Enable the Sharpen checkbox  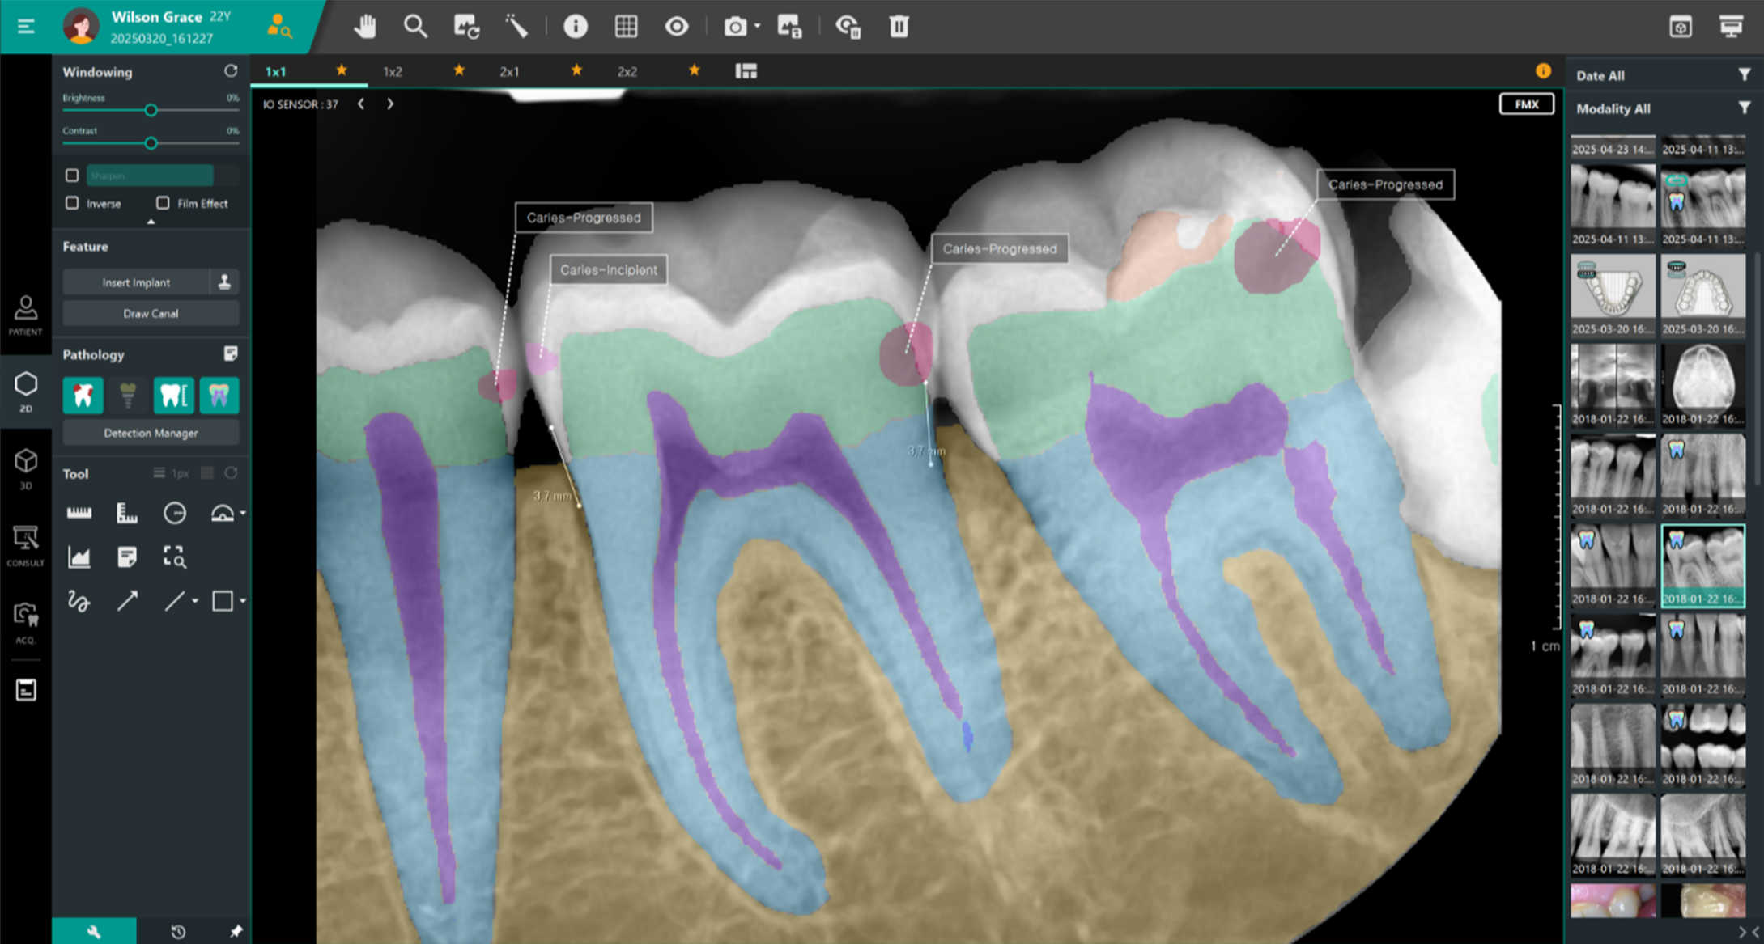pos(72,175)
